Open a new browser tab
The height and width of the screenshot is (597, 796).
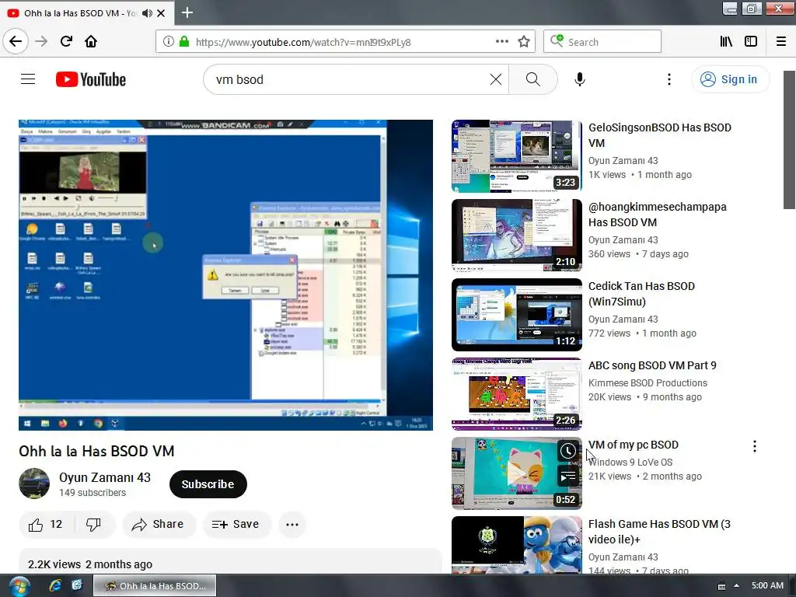tap(187, 12)
